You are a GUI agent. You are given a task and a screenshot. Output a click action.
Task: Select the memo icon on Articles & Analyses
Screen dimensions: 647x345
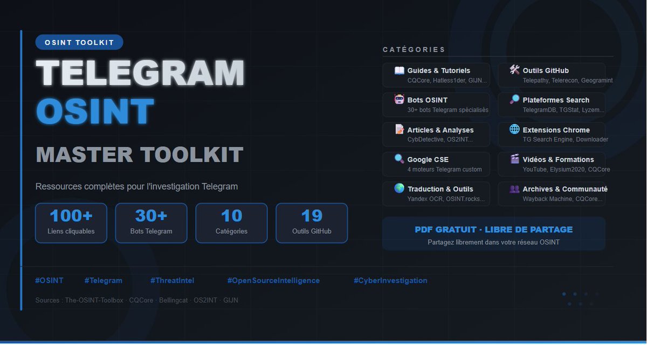(398, 129)
